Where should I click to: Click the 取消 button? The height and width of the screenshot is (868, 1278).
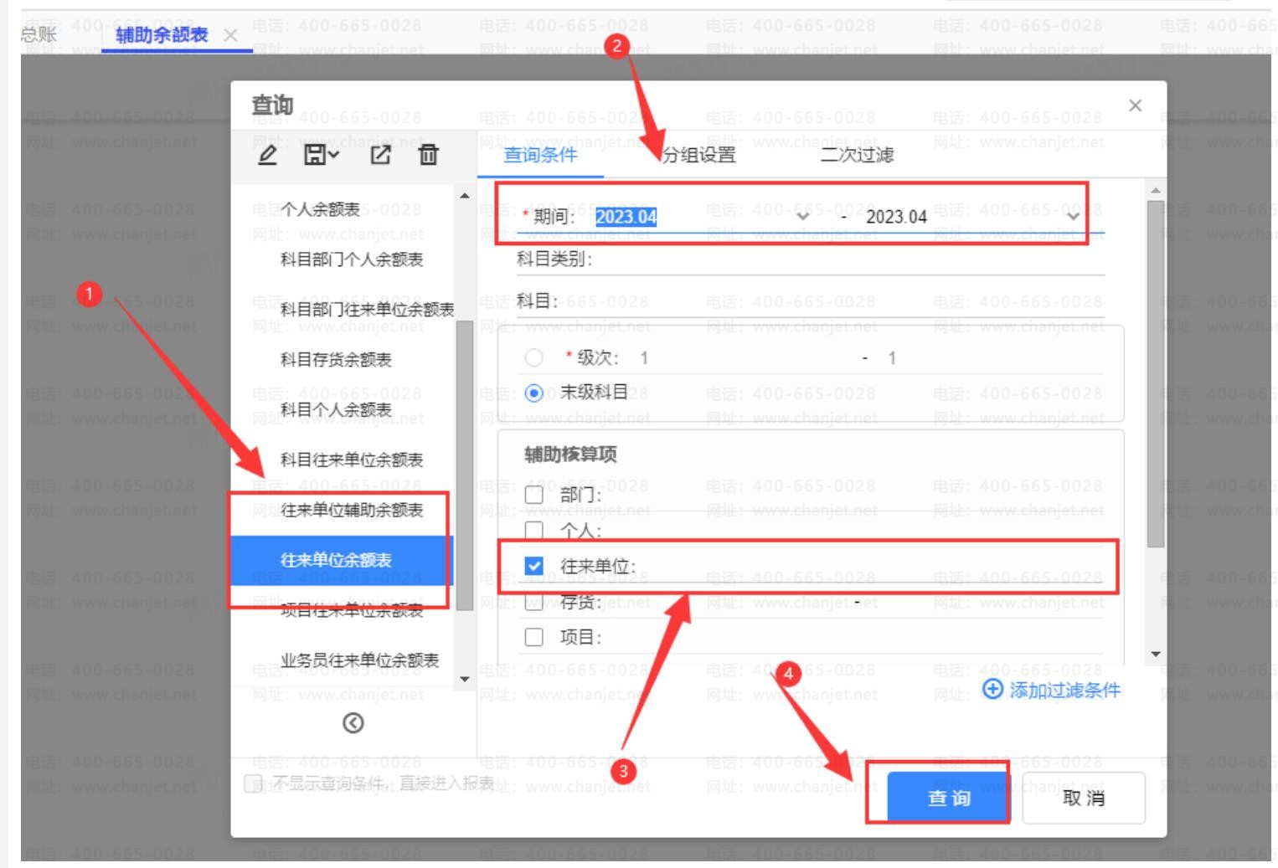coord(1084,798)
